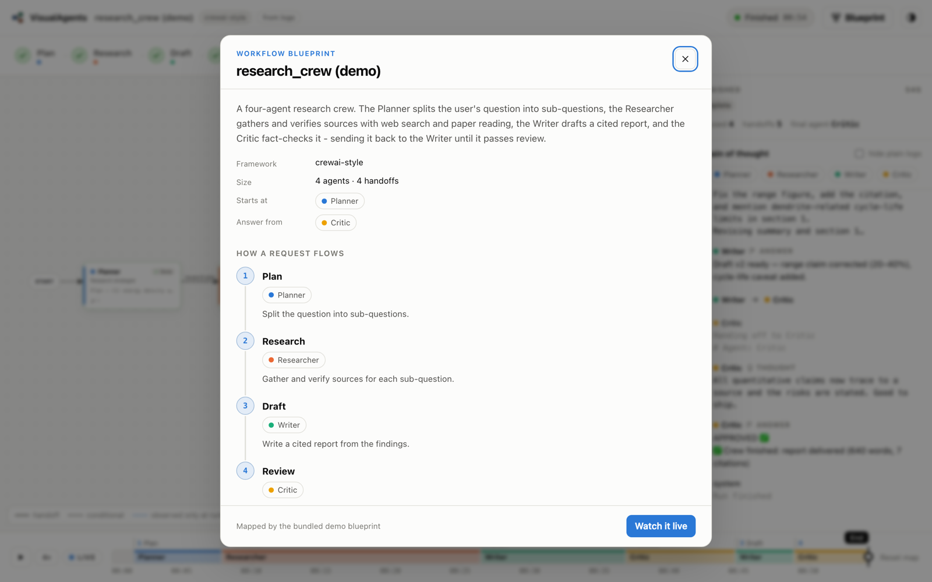Click step number 3 circle for Draft

pyautogui.click(x=245, y=406)
